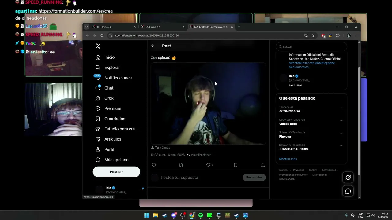Viewport: 392px width, 220px height.
Task: Click the Términos footer link
Action: [x=284, y=170]
